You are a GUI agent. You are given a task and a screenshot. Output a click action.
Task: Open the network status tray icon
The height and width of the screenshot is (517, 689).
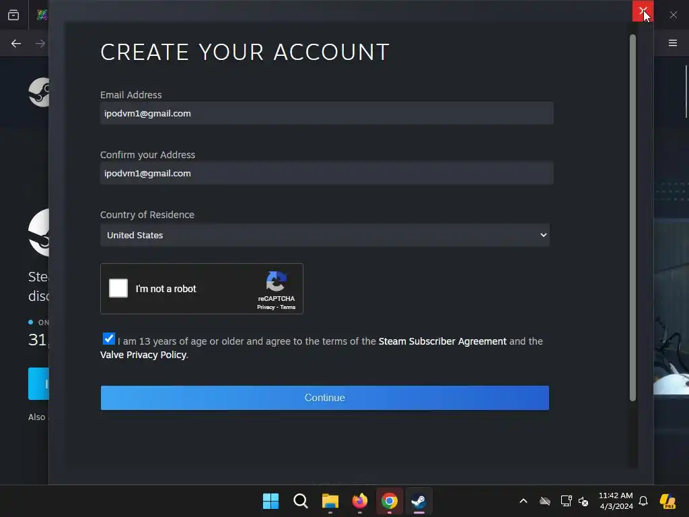tap(566, 501)
